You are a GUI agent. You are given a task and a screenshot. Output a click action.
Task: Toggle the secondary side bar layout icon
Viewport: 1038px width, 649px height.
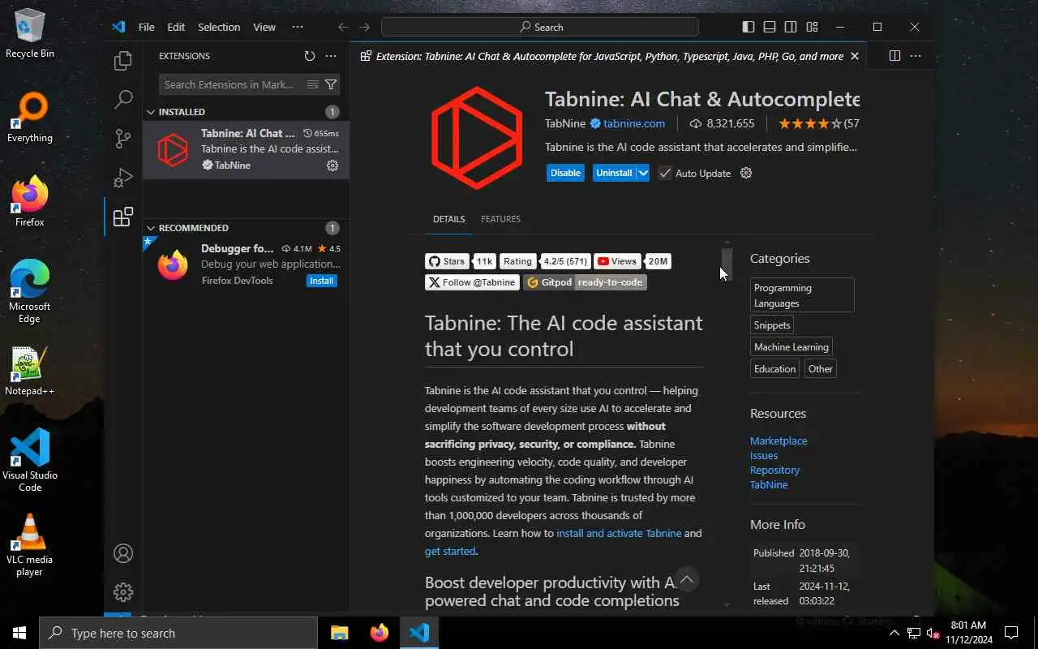pos(791,27)
